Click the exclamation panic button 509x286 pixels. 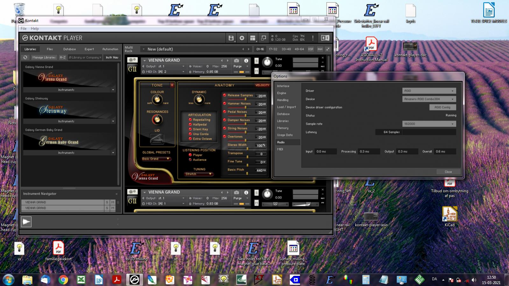(313, 38)
